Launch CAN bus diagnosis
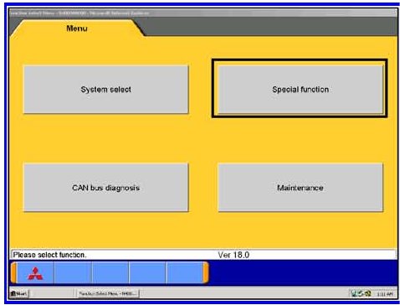400x305 pixels. pyautogui.click(x=106, y=188)
